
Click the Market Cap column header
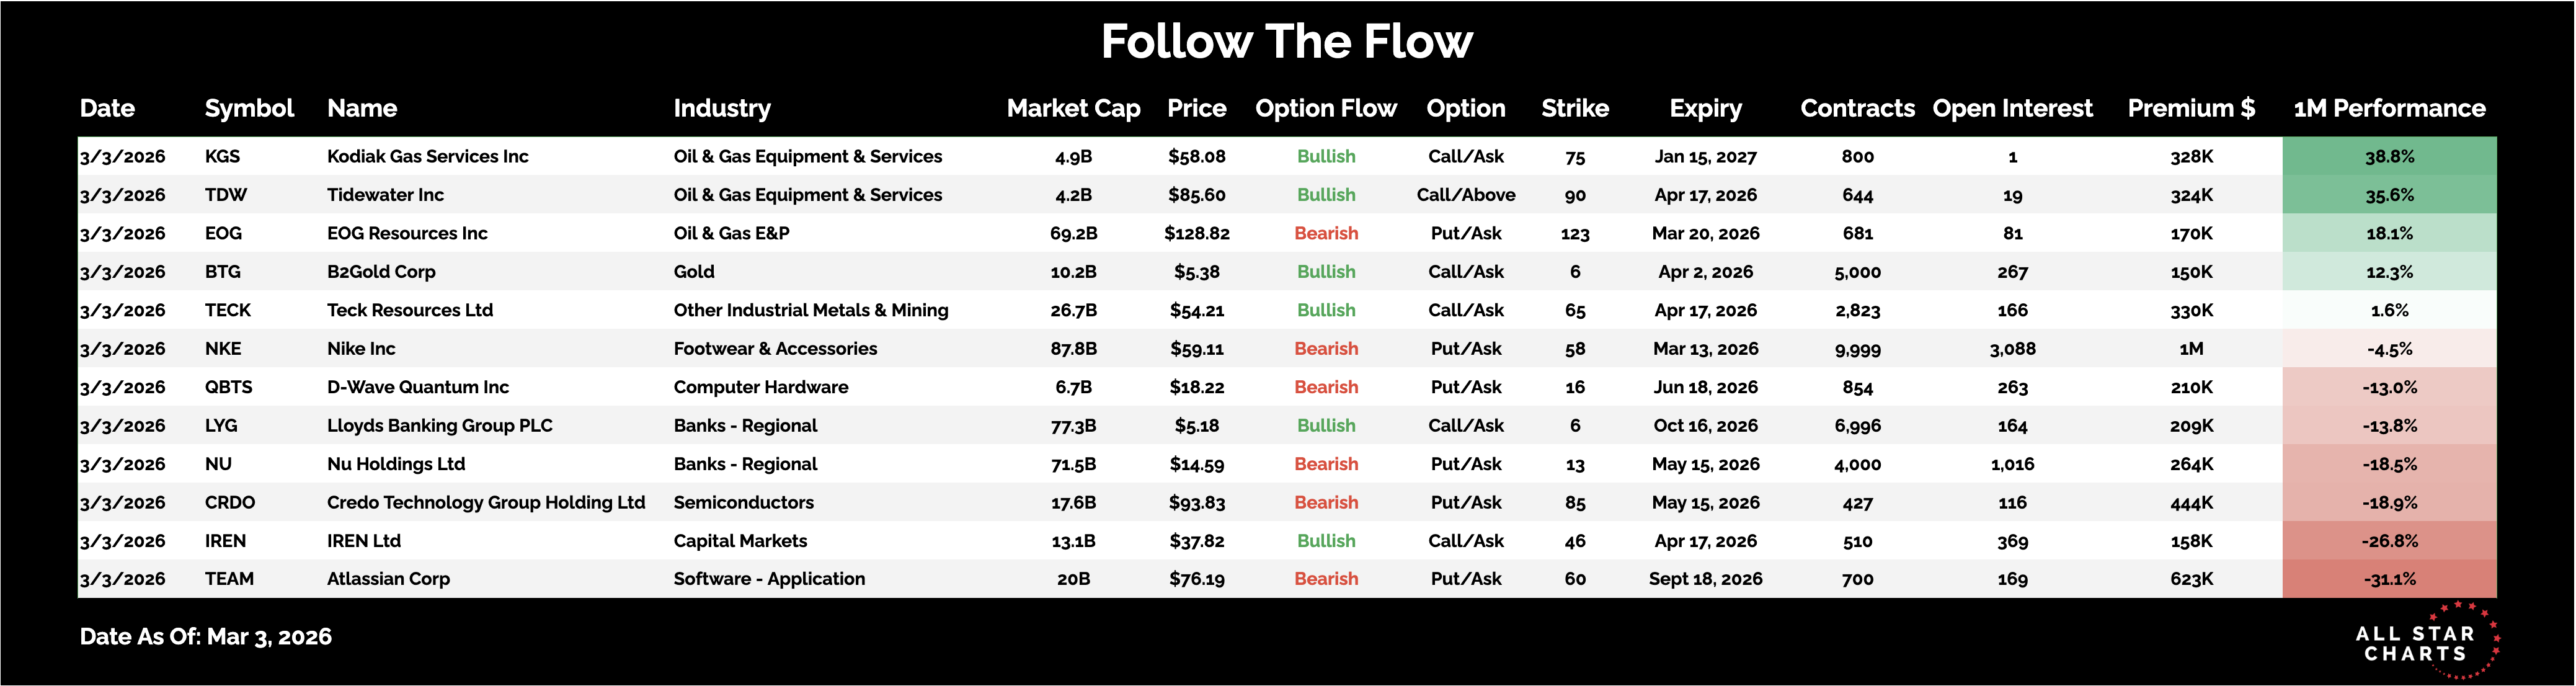1073,108
